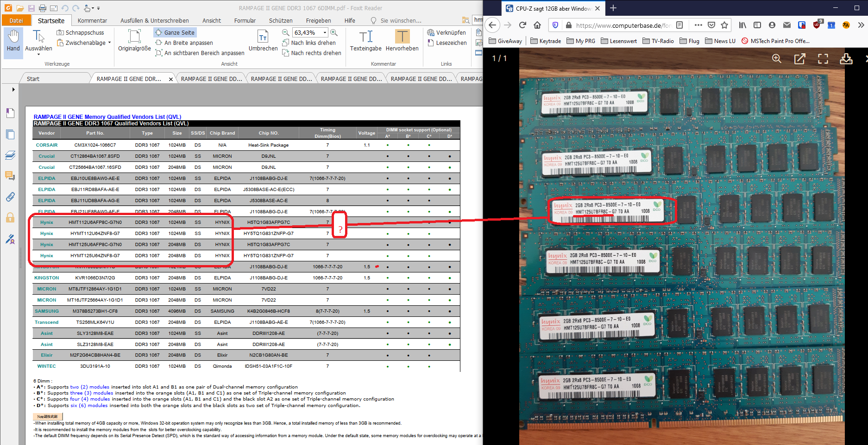Bookmark this page with the star icon
Image resolution: width=868 pixels, height=445 pixels.
724,25
